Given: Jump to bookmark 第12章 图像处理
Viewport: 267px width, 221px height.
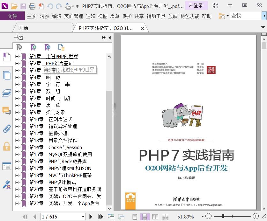Looking at the screenshot, I should click(x=48, y=134).
